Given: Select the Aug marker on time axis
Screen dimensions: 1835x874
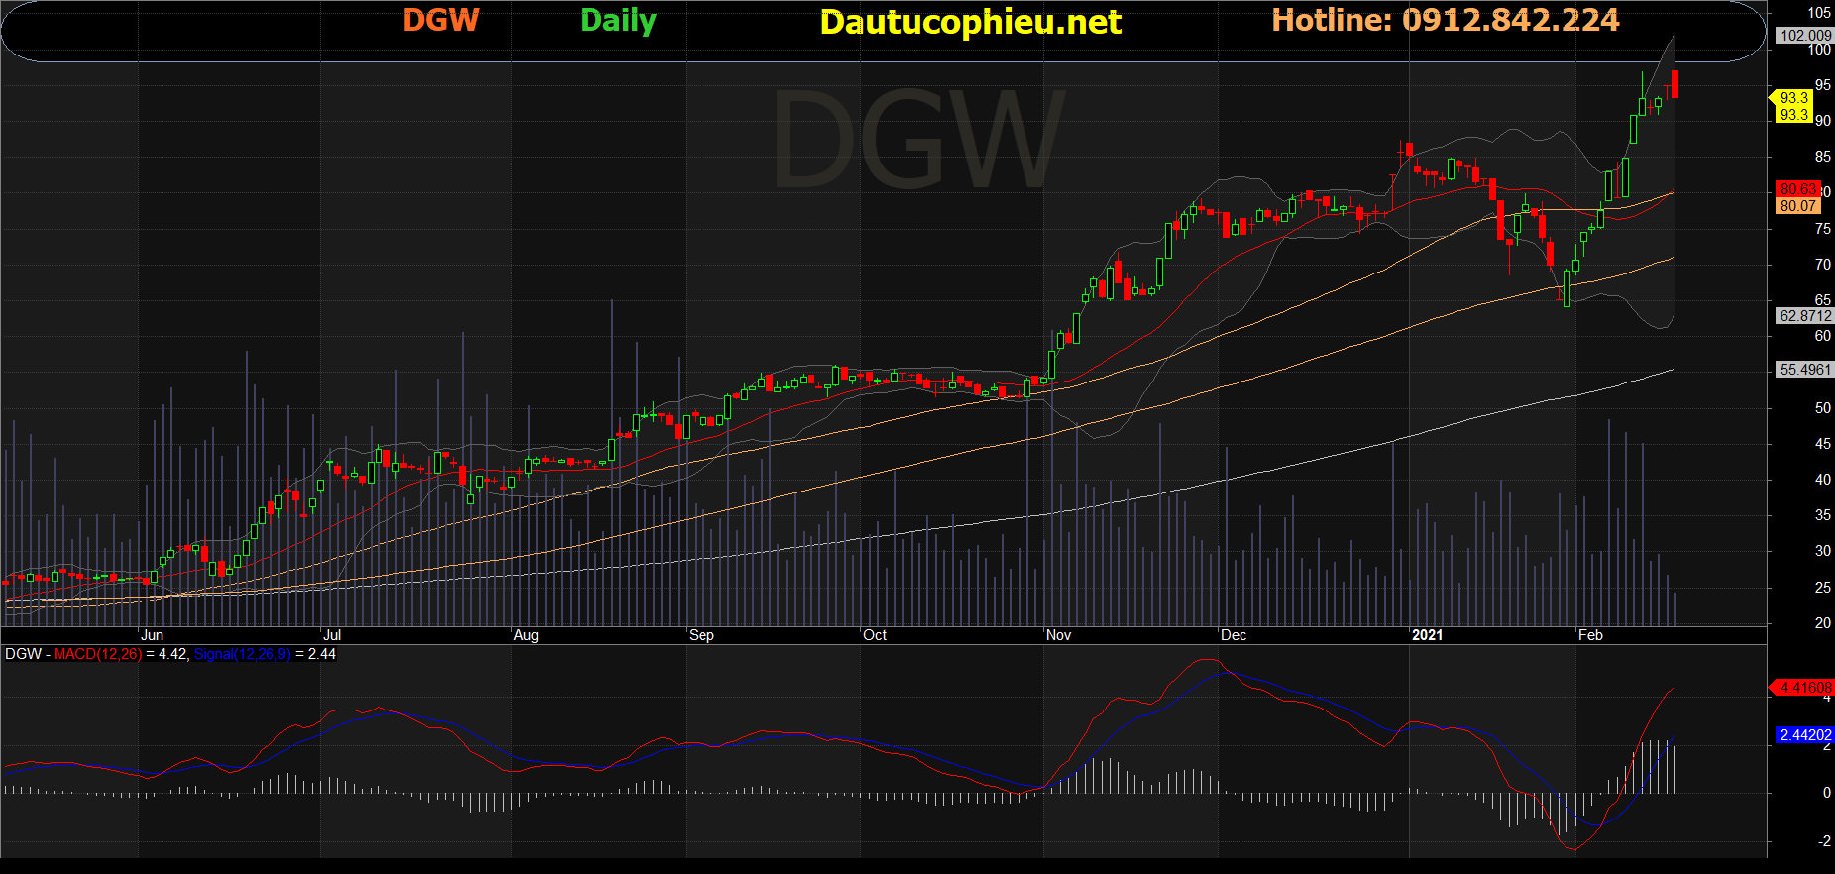Looking at the screenshot, I should [x=526, y=635].
